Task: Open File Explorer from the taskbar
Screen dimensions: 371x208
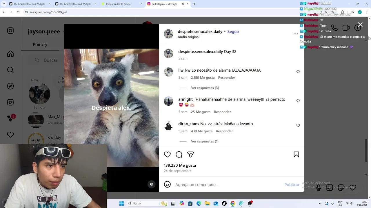Action: click(x=207, y=203)
